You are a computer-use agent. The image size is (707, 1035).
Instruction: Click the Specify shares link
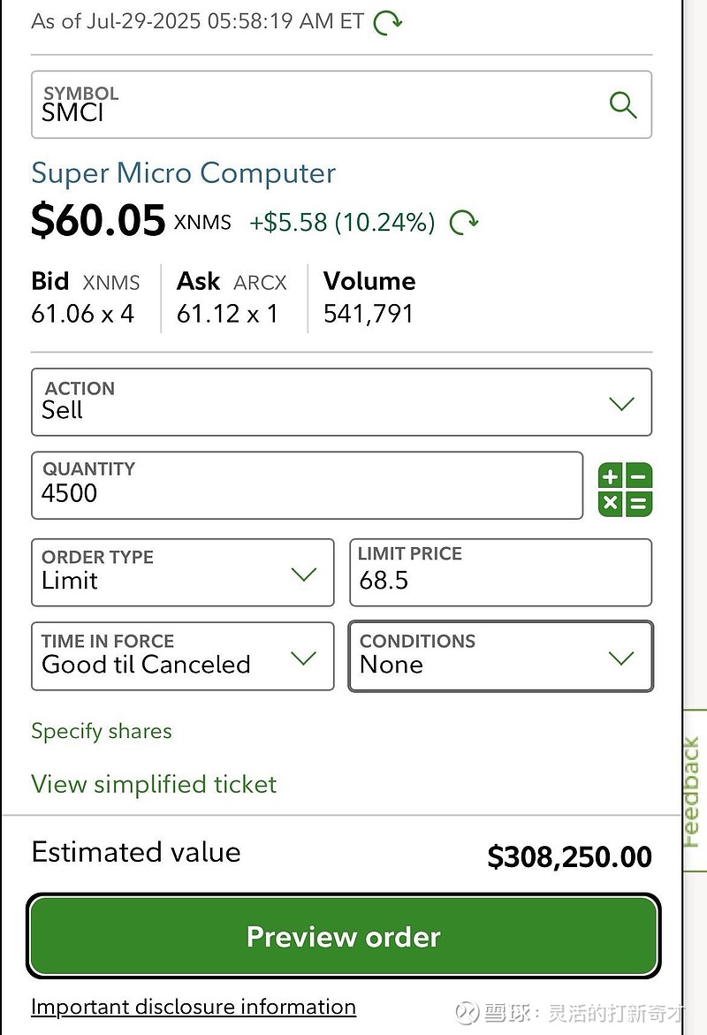[x=102, y=731]
